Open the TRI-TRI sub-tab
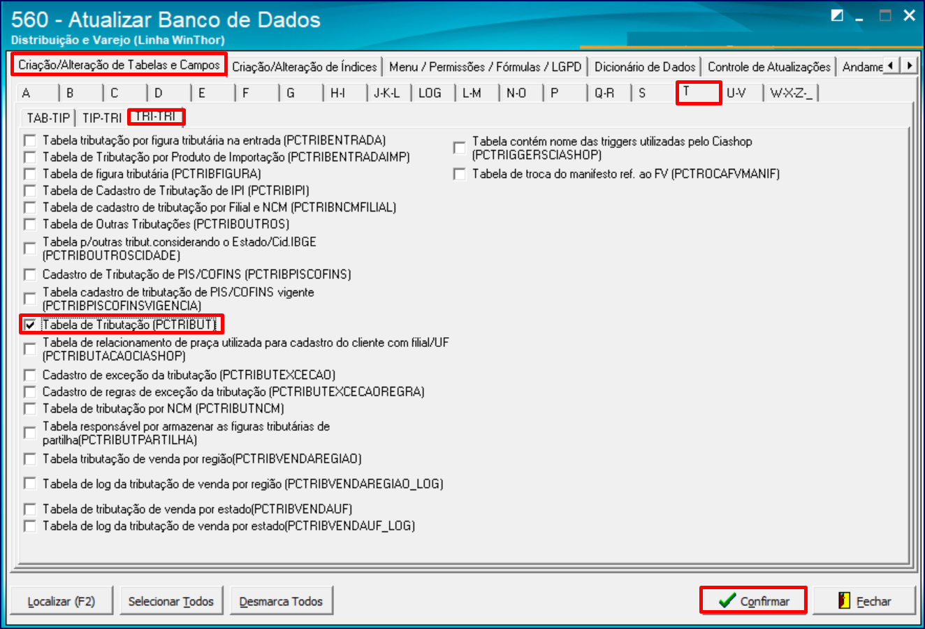 pyautogui.click(x=156, y=117)
